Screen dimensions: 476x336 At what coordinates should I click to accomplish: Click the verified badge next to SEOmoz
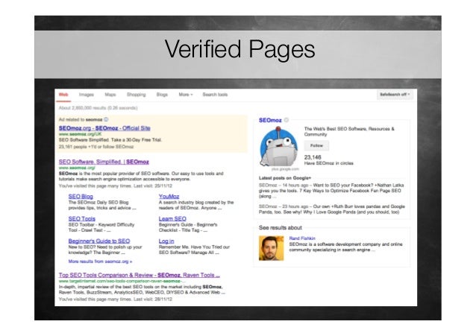click(286, 120)
